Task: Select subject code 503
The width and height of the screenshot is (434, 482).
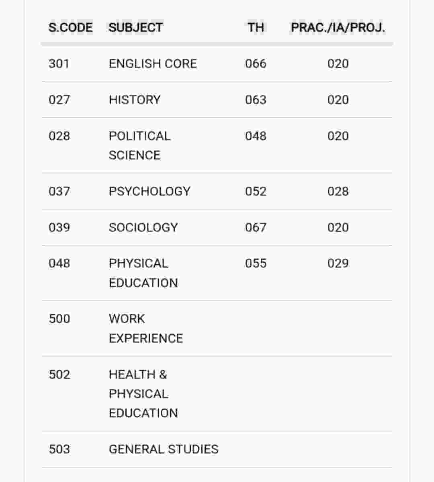Action: (59, 449)
